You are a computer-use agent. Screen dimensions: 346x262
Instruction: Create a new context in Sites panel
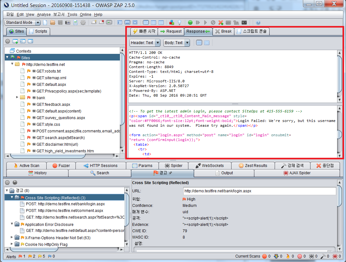click(15, 41)
